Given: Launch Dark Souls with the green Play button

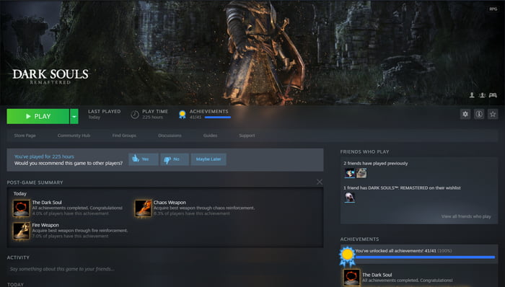Looking at the screenshot, I should [38, 116].
